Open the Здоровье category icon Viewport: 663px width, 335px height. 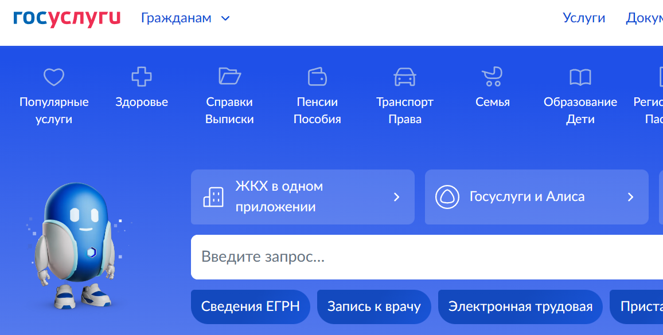pyautogui.click(x=141, y=76)
